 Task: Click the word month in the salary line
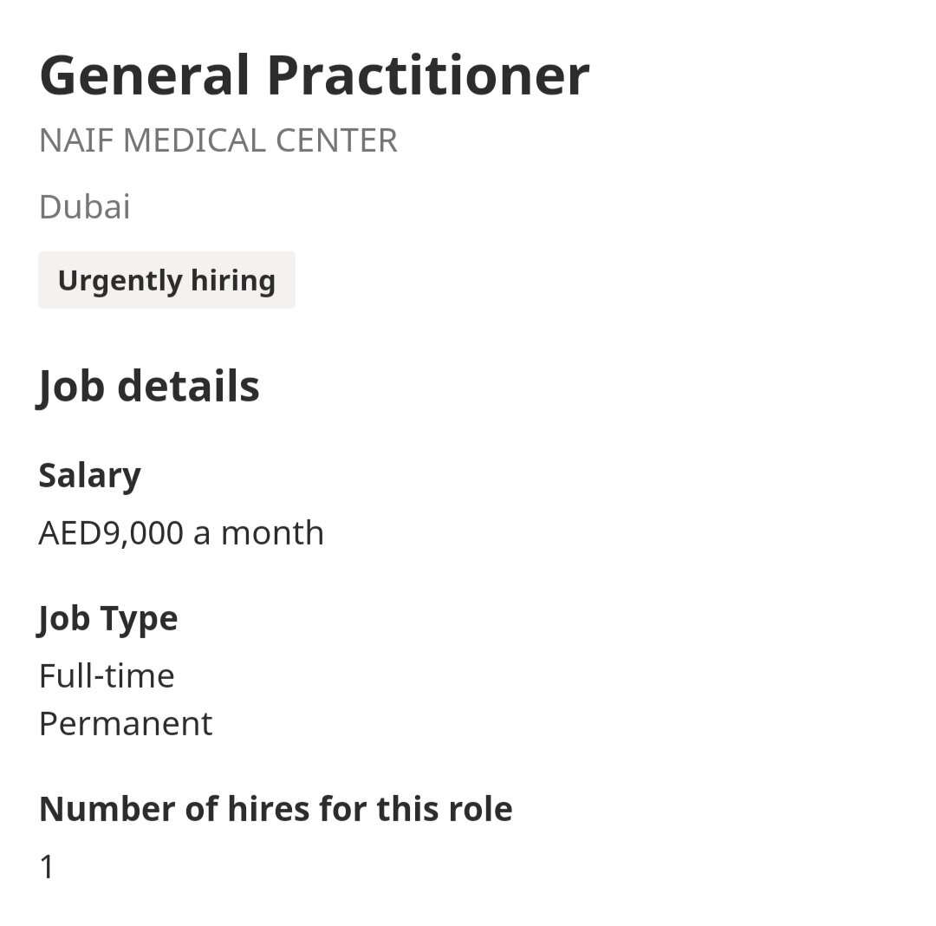click(x=272, y=532)
